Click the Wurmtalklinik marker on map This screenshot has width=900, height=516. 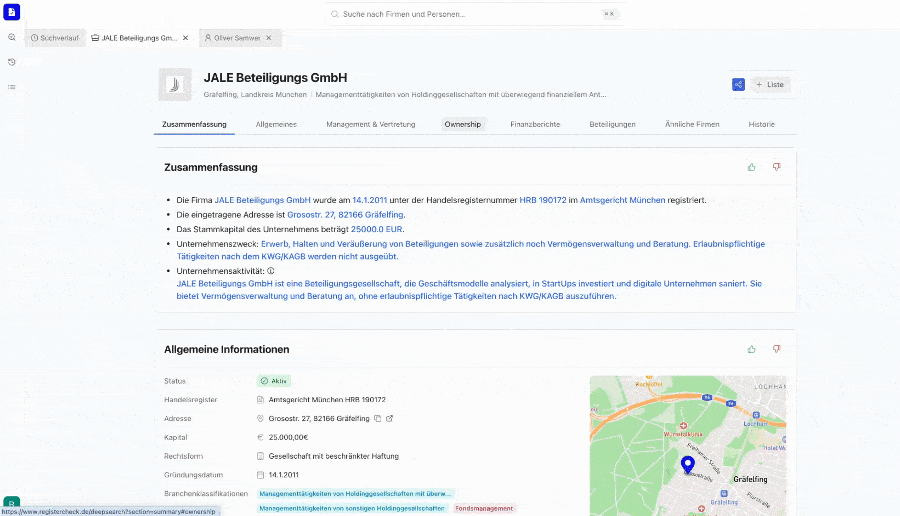(x=684, y=426)
